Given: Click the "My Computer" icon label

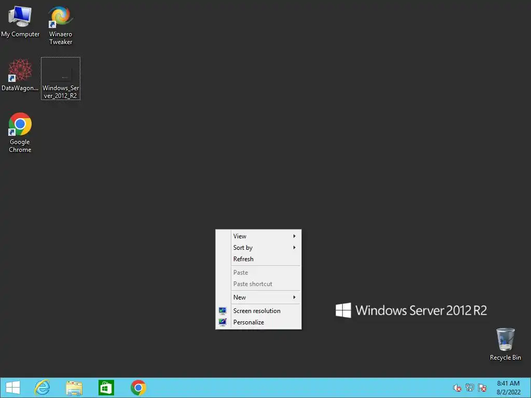Looking at the screenshot, I should [20, 34].
